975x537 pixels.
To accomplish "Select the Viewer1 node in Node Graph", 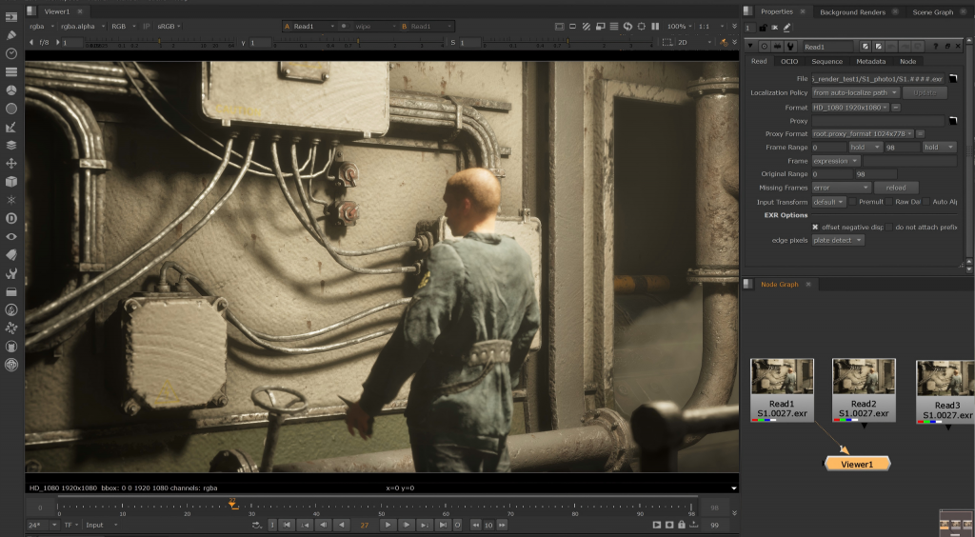I will [857, 464].
